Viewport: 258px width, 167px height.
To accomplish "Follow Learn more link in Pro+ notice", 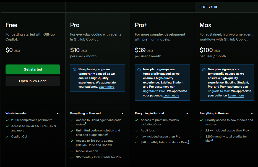I will (x=171, y=95).
